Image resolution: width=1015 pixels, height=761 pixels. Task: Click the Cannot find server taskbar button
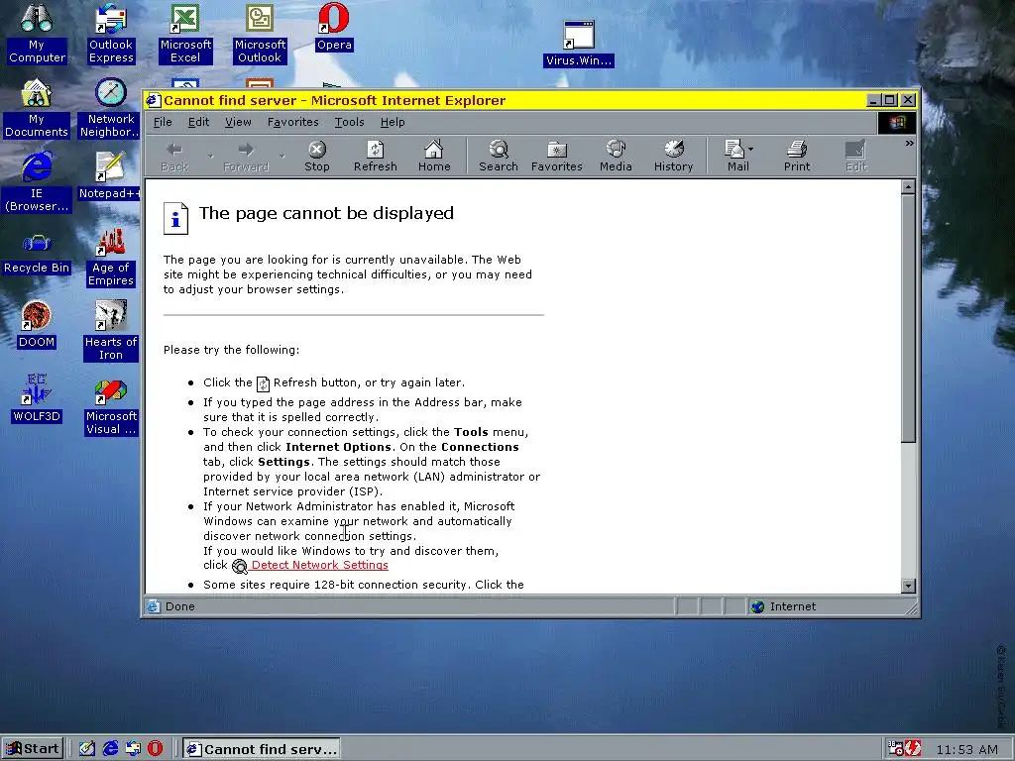(x=262, y=749)
